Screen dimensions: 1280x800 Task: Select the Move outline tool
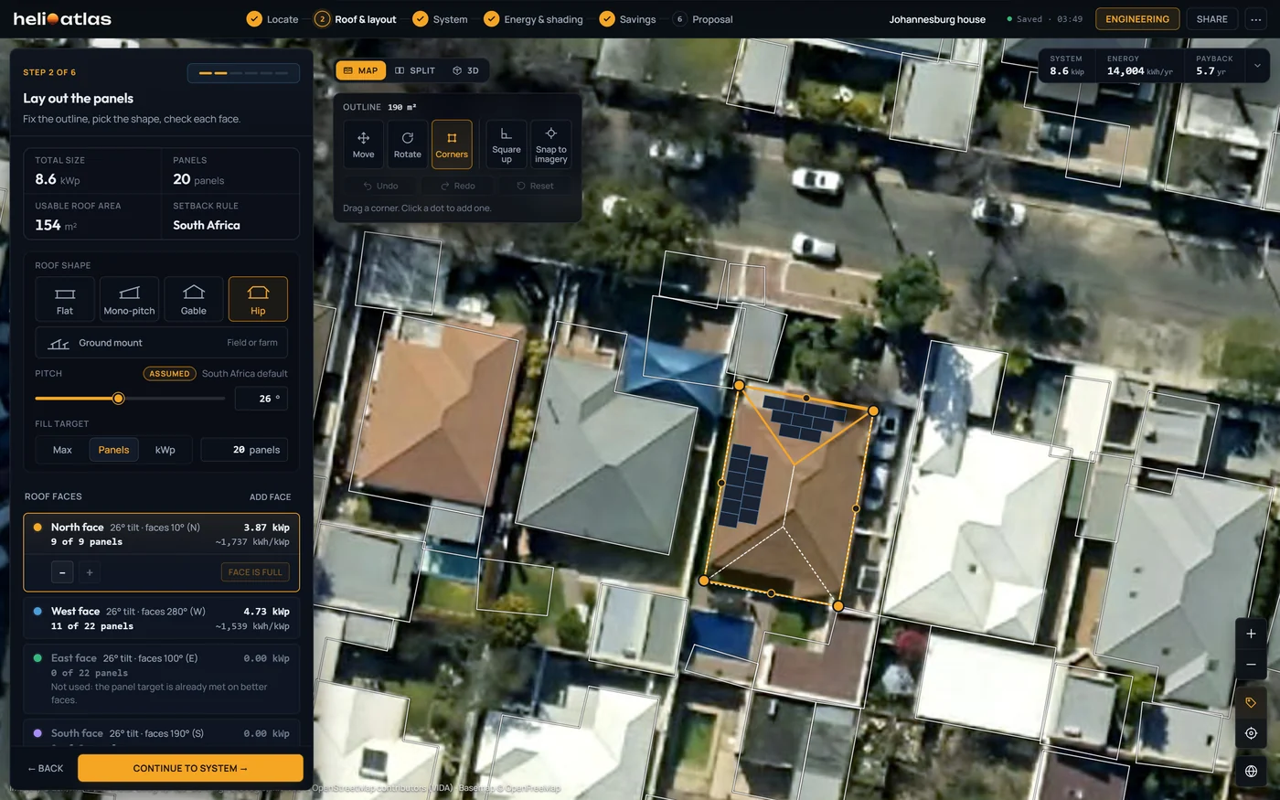(363, 144)
